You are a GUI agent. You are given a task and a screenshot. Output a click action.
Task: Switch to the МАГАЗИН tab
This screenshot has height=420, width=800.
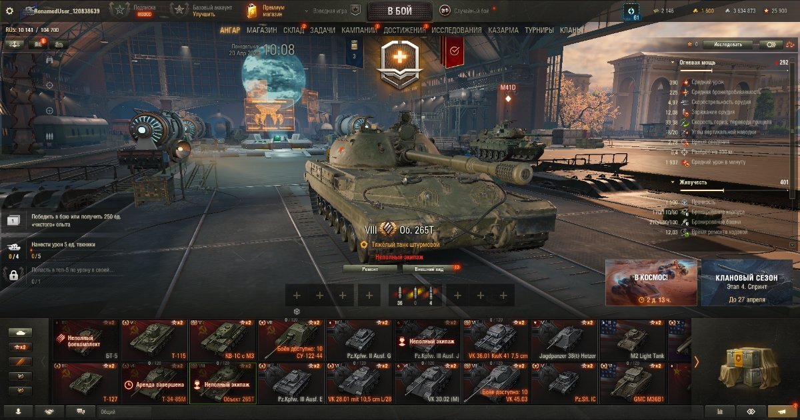pyautogui.click(x=261, y=30)
